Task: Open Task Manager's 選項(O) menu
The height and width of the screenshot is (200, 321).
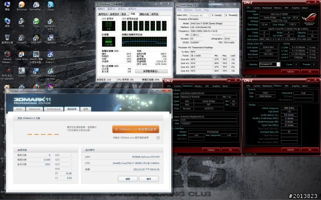Action: click(x=111, y=9)
